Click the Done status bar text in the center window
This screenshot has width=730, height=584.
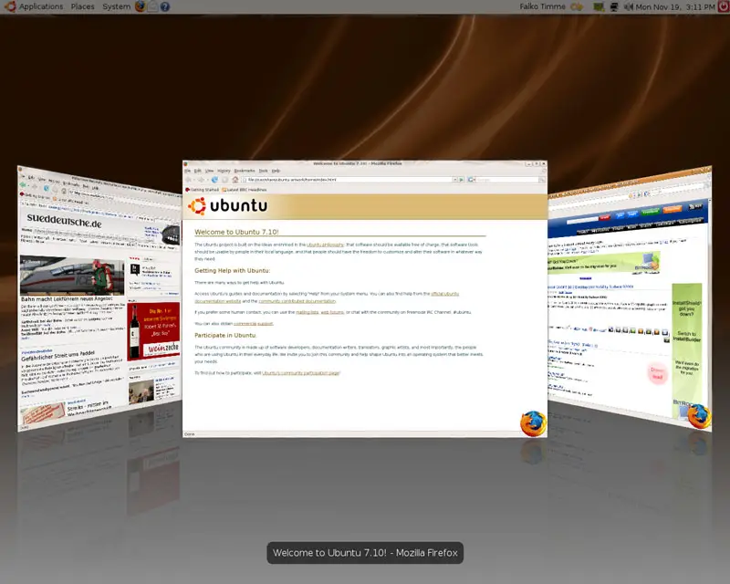click(190, 434)
